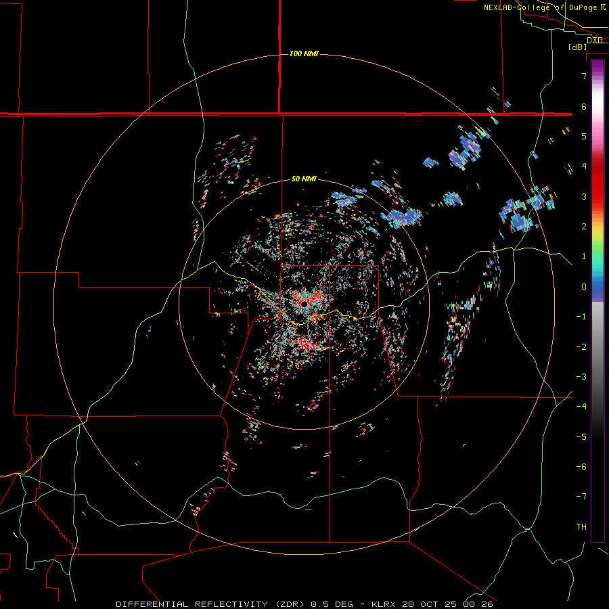
Task: Click the 5 tick label on color scale
Action: [x=584, y=136]
